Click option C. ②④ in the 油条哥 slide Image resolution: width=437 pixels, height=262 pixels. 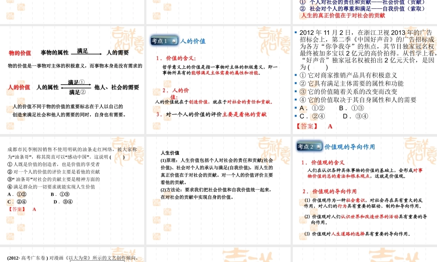(x=17, y=202)
